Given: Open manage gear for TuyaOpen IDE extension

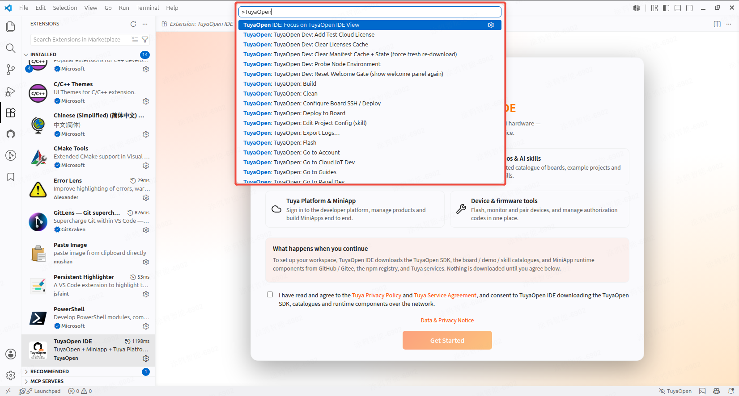Looking at the screenshot, I should [x=146, y=358].
